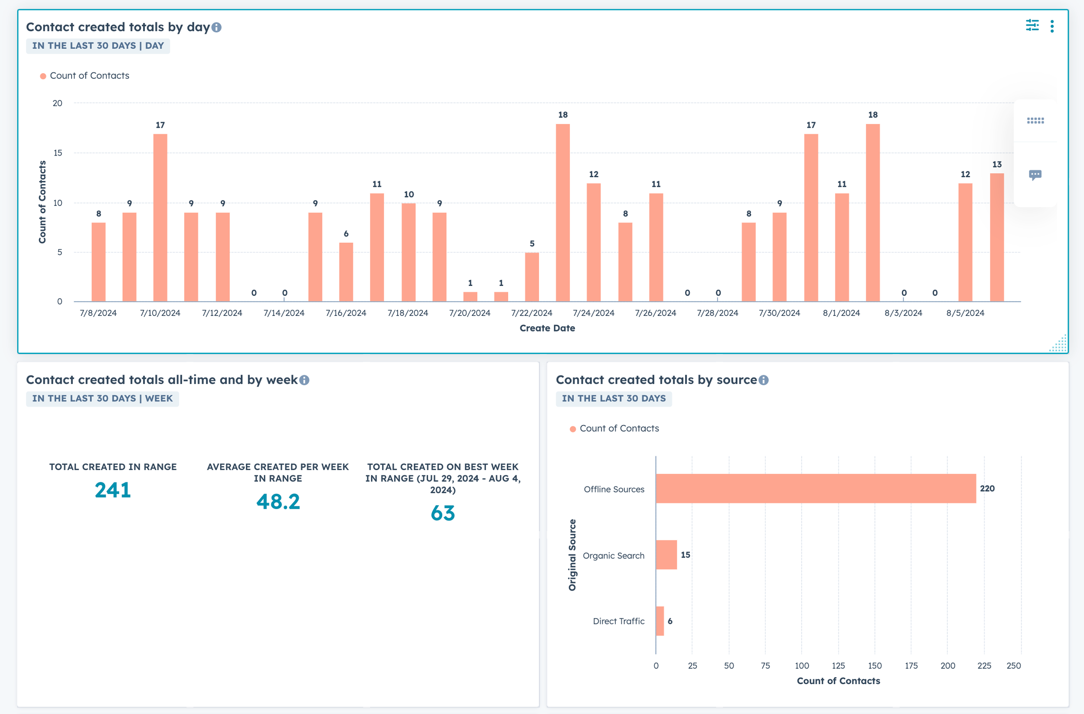The image size is (1084, 714).
Task: Click the comment speech bubble icon
Action: [1035, 175]
